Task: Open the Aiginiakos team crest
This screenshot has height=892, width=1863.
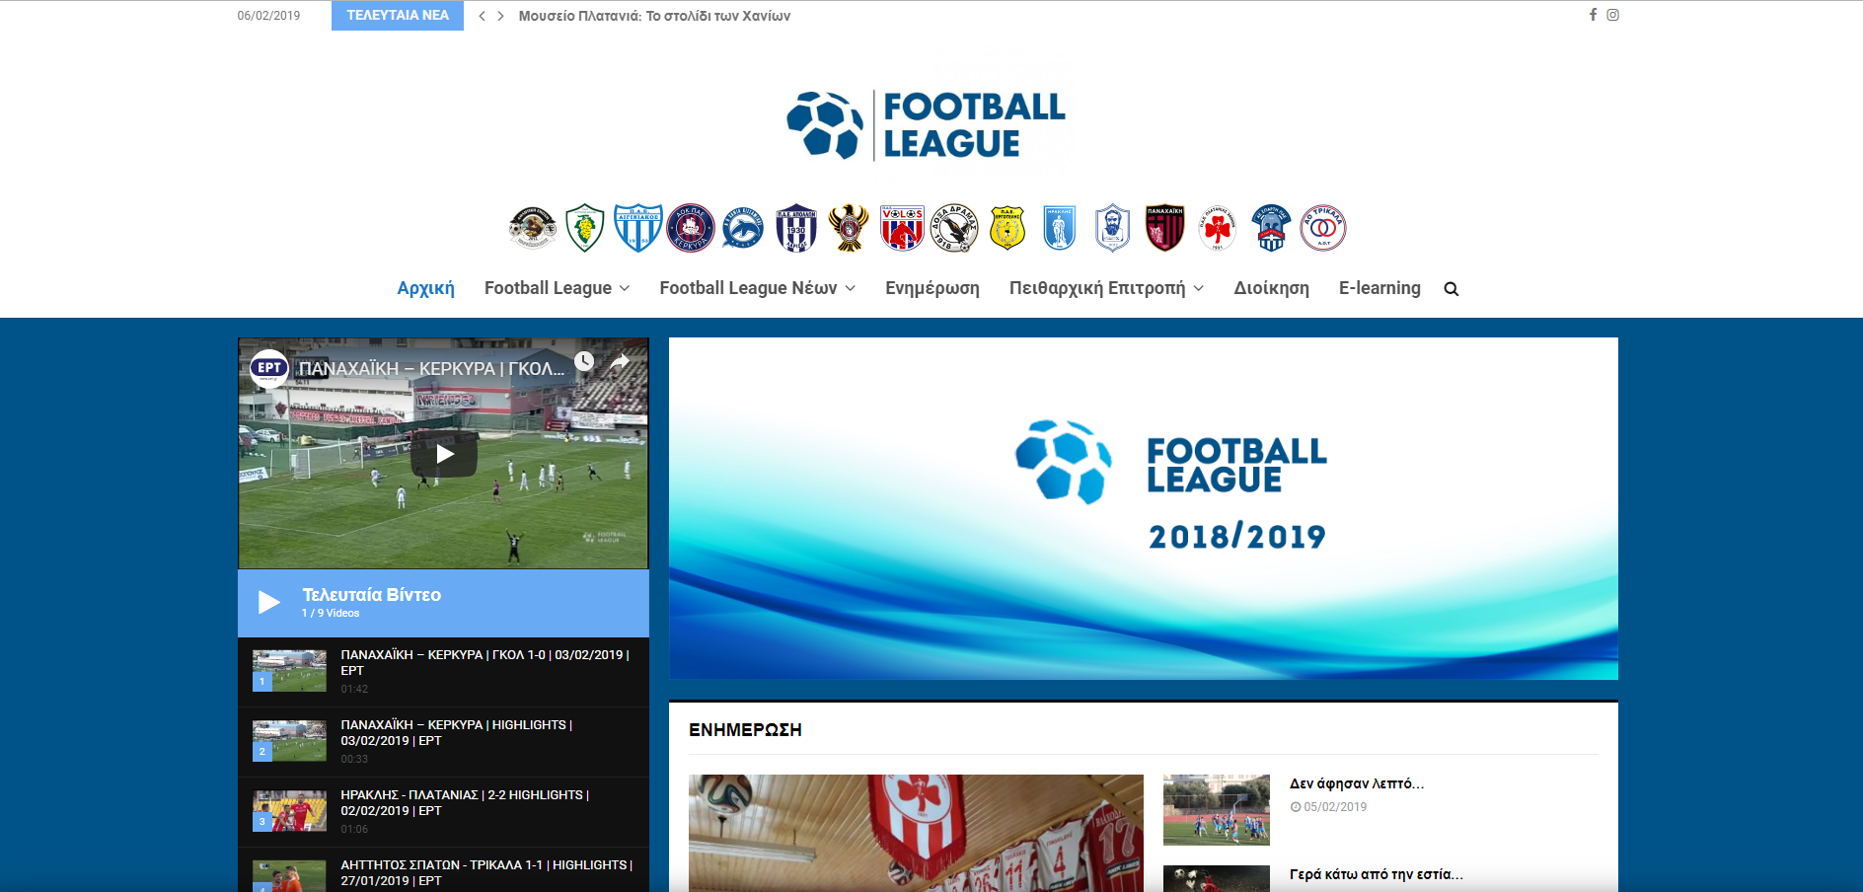Action: [637, 228]
